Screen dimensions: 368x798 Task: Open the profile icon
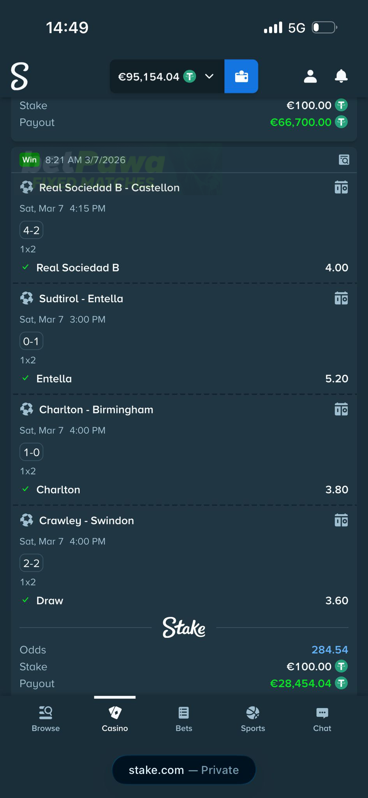point(310,76)
